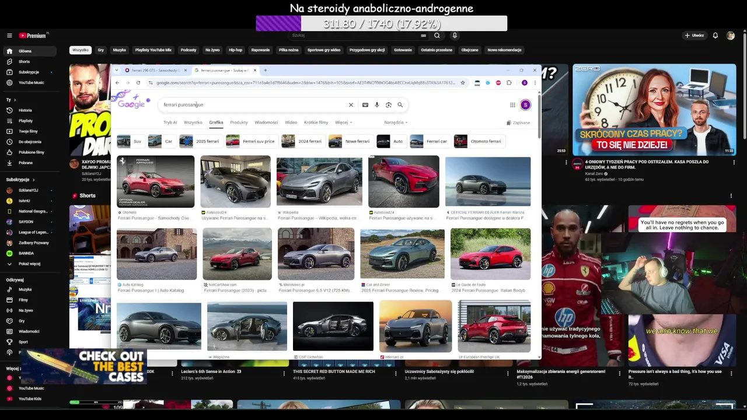Open the Narzędzia tools dropdown
747x420 pixels.
coord(396,123)
